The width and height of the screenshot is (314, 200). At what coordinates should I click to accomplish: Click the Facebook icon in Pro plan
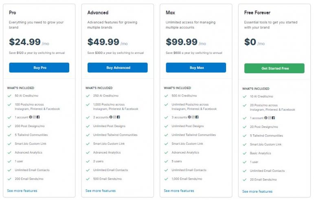coord(38,117)
